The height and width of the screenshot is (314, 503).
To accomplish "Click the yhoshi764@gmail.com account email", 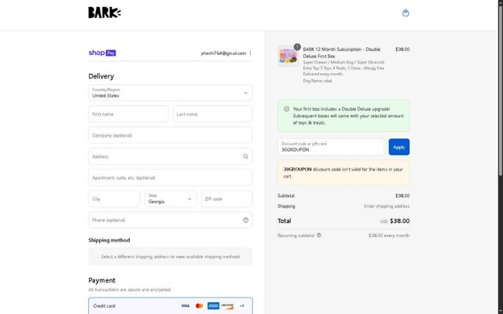I will click(x=223, y=53).
